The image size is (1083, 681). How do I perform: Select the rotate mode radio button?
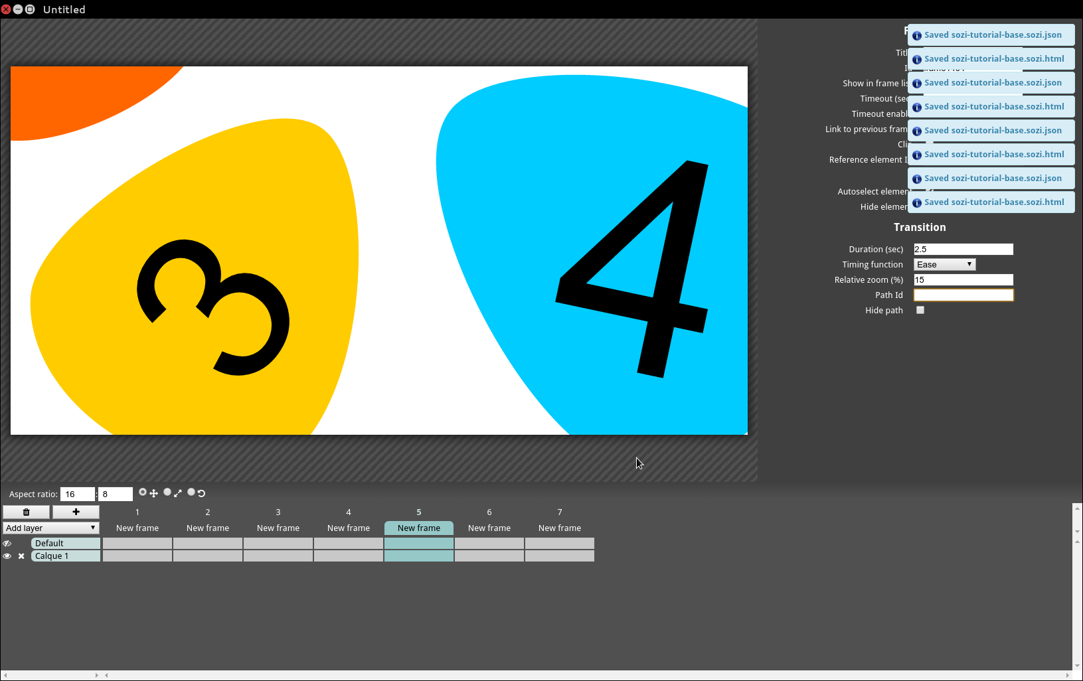point(191,492)
